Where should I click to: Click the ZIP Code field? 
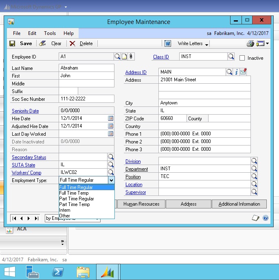tap(172, 118)
